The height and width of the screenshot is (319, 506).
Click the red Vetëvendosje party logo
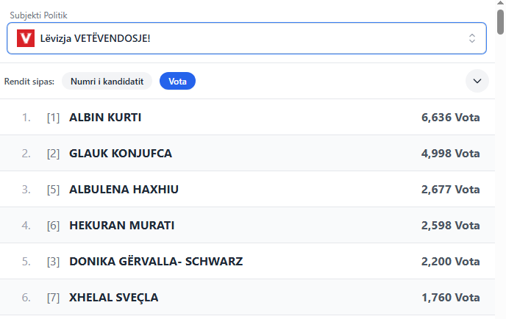pyautogui.click(x=26, y=38)
